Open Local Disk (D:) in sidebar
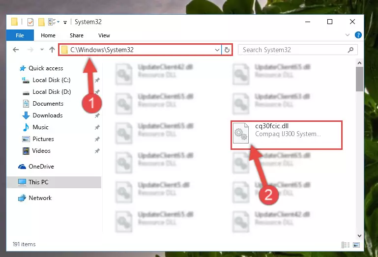 pyautogui.click(x=52, y=92)
